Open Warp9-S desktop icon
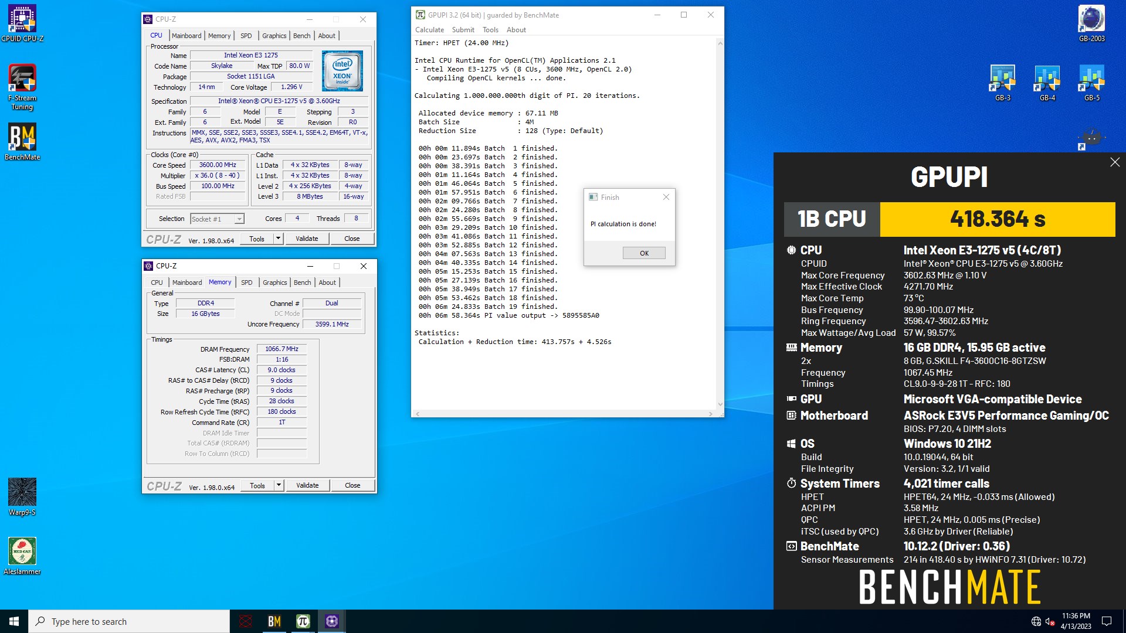 (x=22, y=496)
